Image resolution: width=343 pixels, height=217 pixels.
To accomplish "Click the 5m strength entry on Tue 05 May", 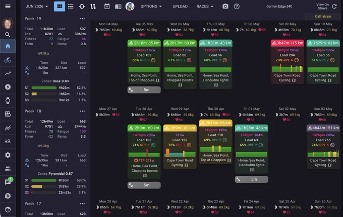I will click(x=144, y=90).
